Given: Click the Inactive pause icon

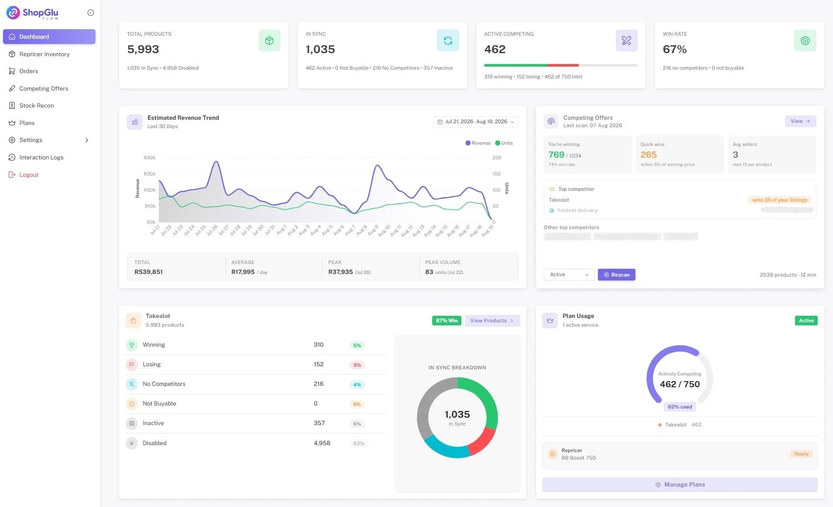Looking at the screenshot, I should tap(132, 423).
